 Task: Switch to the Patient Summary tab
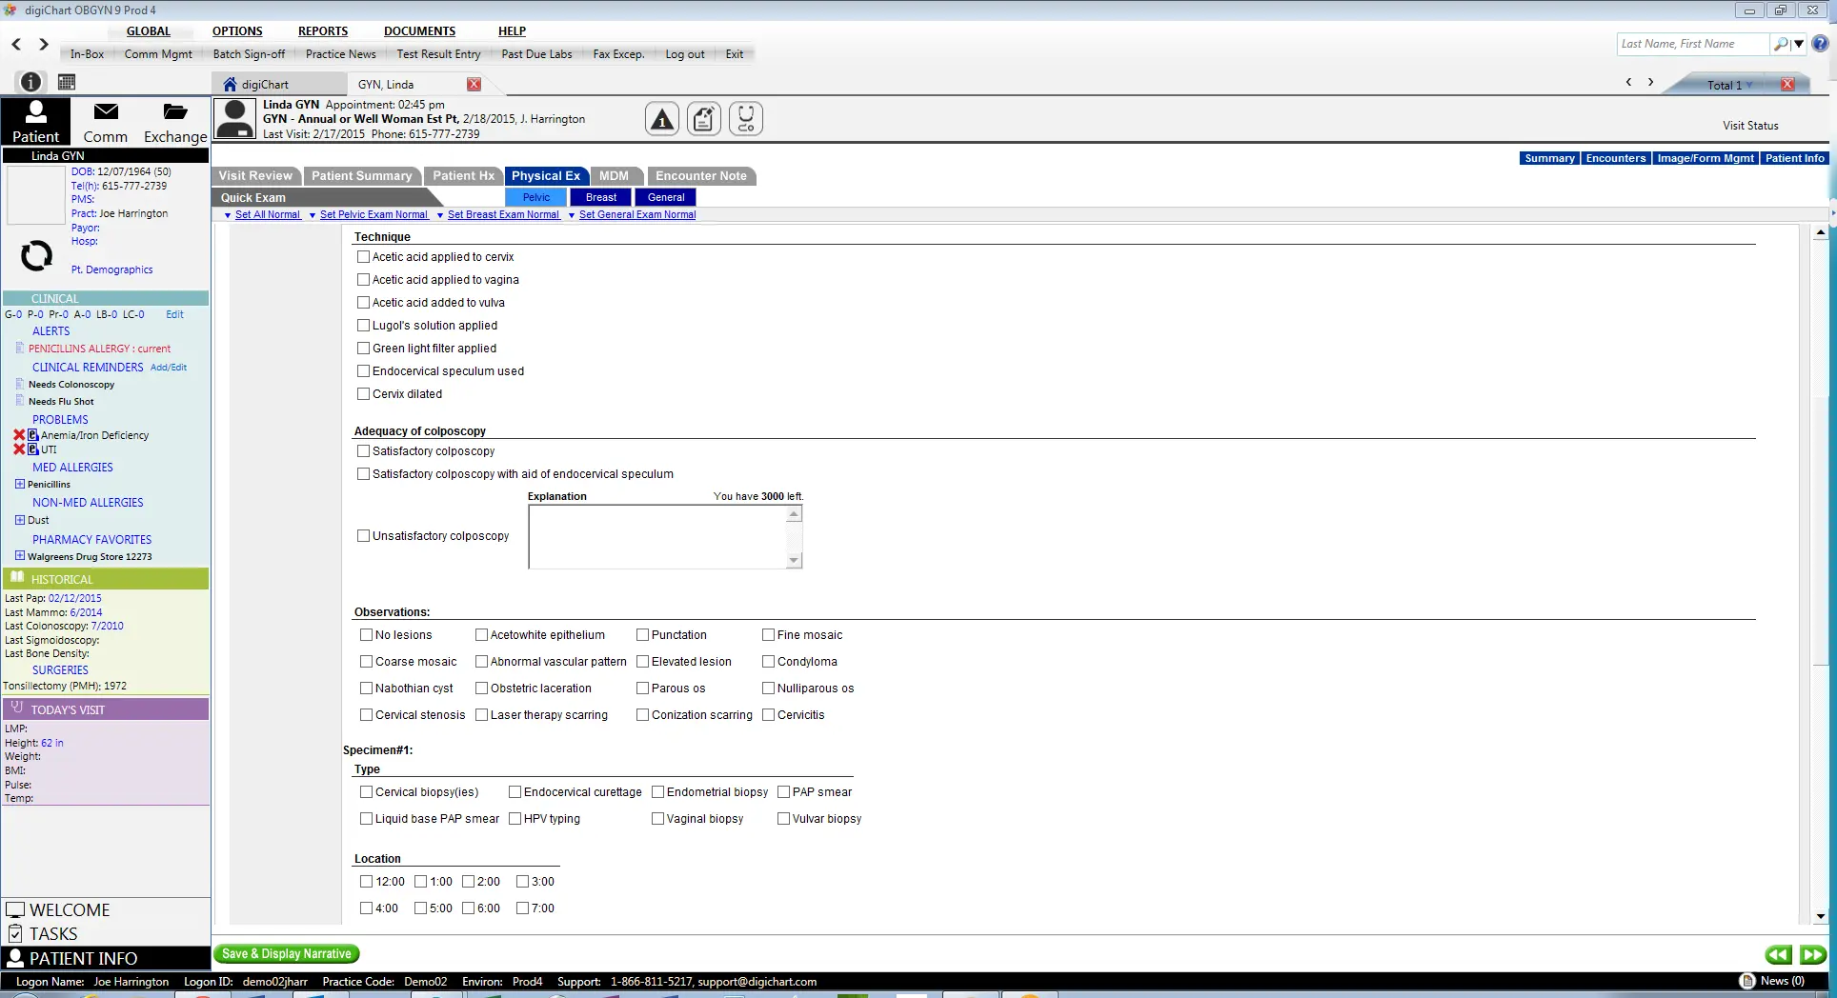(362, 175)
